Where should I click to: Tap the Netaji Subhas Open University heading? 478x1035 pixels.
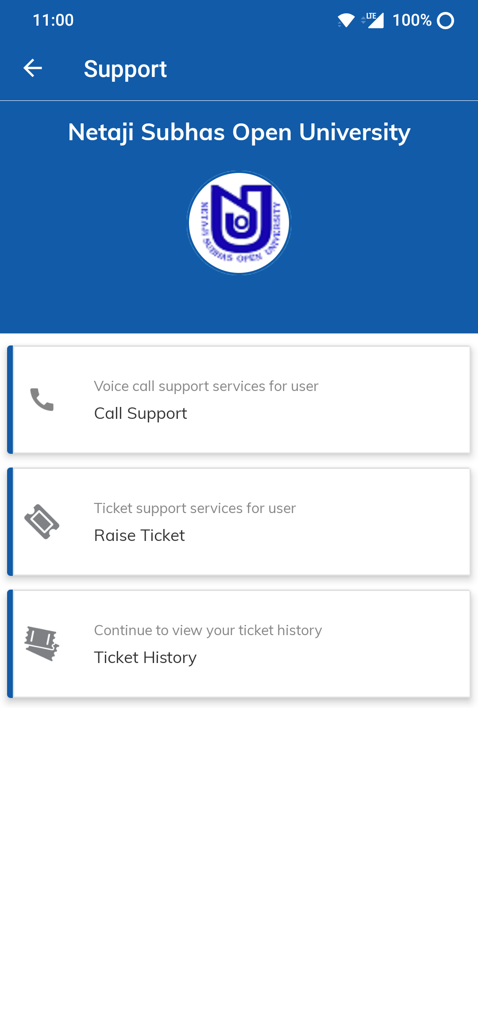239,132
